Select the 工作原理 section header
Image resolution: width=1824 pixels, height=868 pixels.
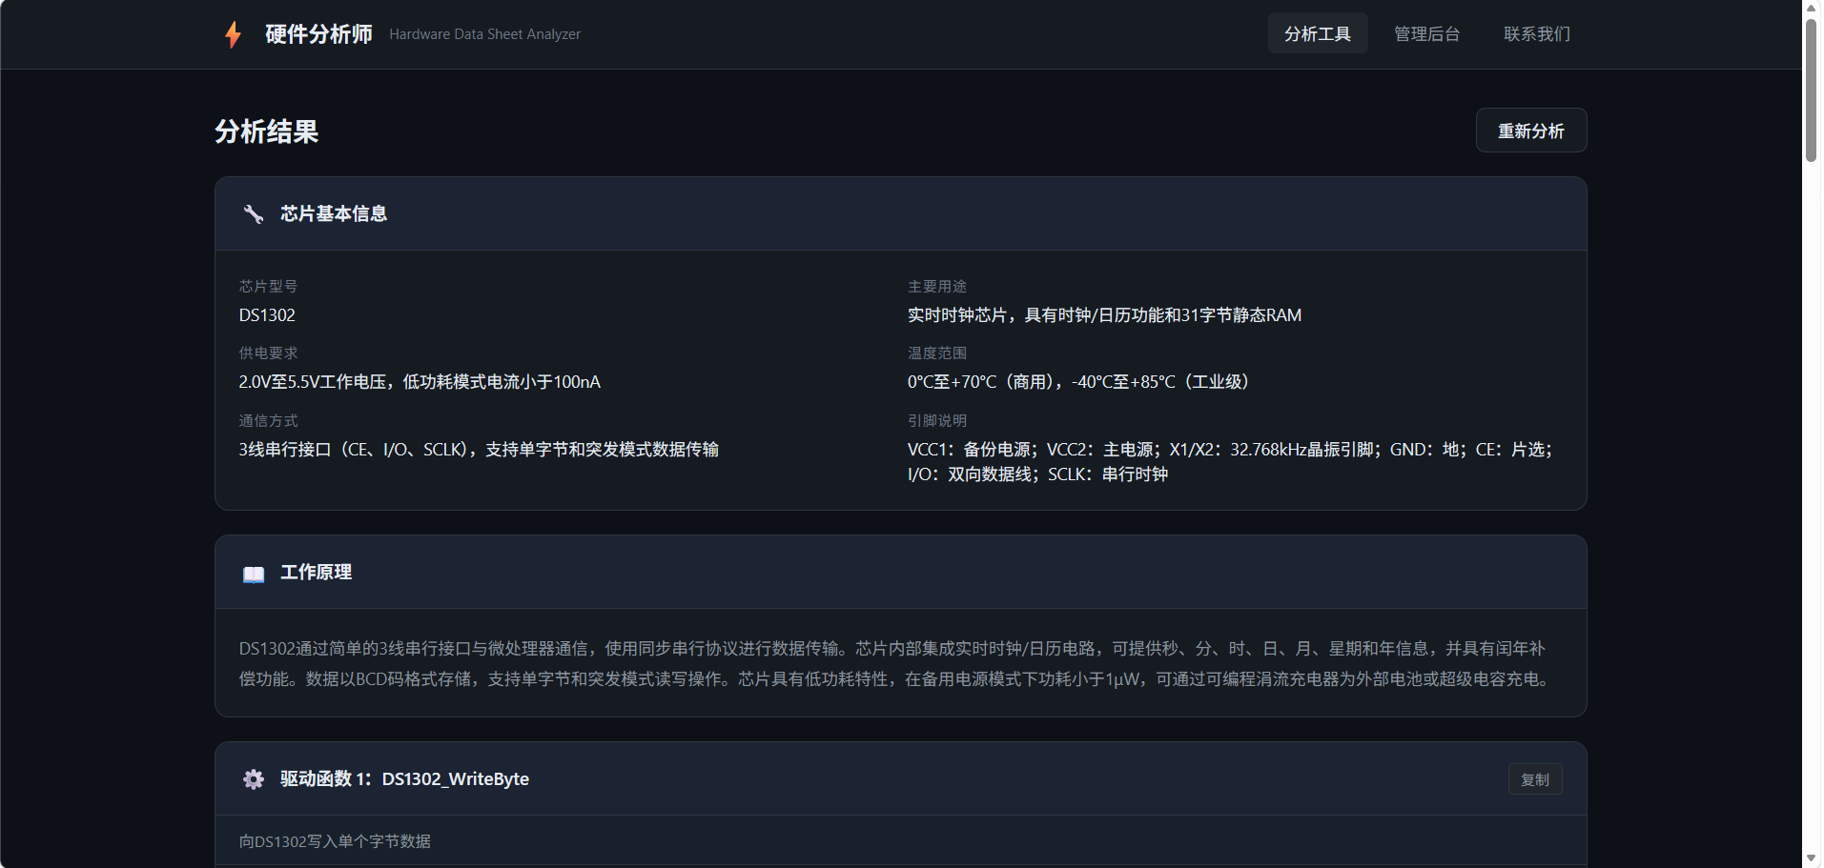click(316, 572)
